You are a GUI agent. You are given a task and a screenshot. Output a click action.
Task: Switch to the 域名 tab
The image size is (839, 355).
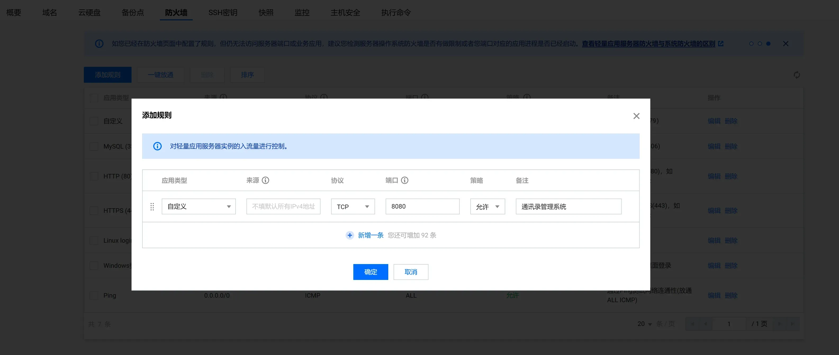pyautogui.click(x=49, y=12)
